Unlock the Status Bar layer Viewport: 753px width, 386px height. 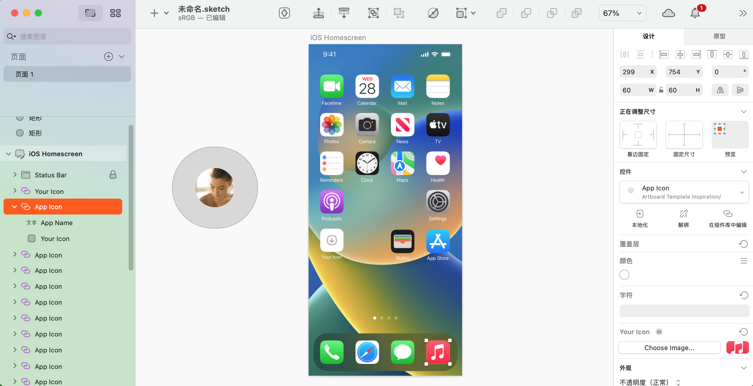point(113,175)
